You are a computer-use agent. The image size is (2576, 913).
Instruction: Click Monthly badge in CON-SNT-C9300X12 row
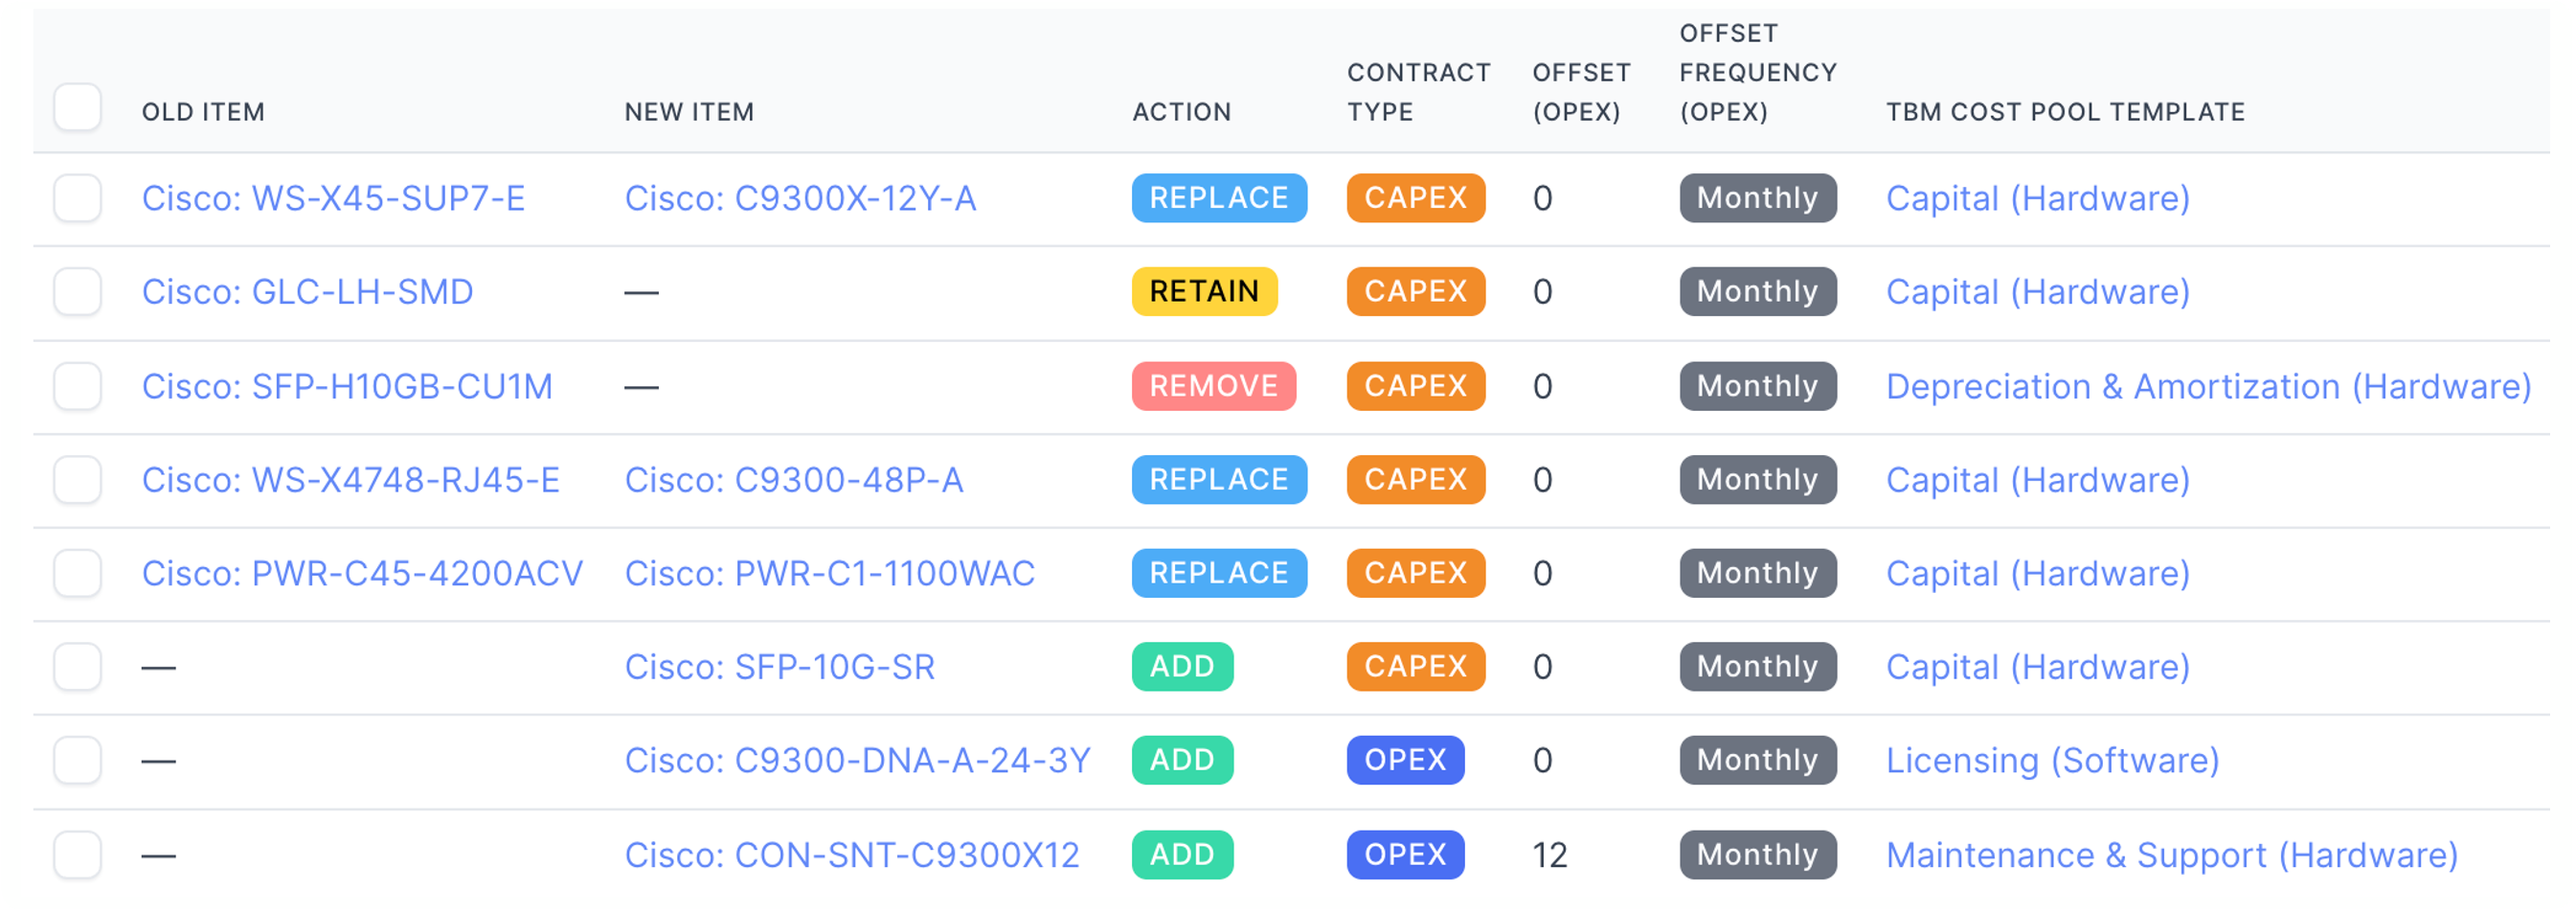click(x=1757, y=855)
